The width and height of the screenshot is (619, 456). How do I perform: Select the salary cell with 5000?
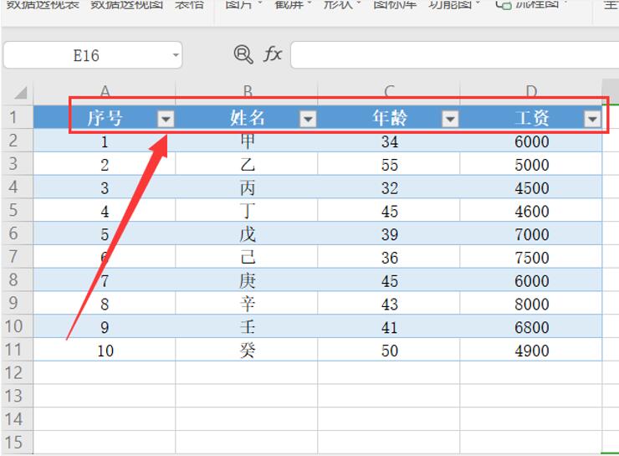(x=531, y=164)
